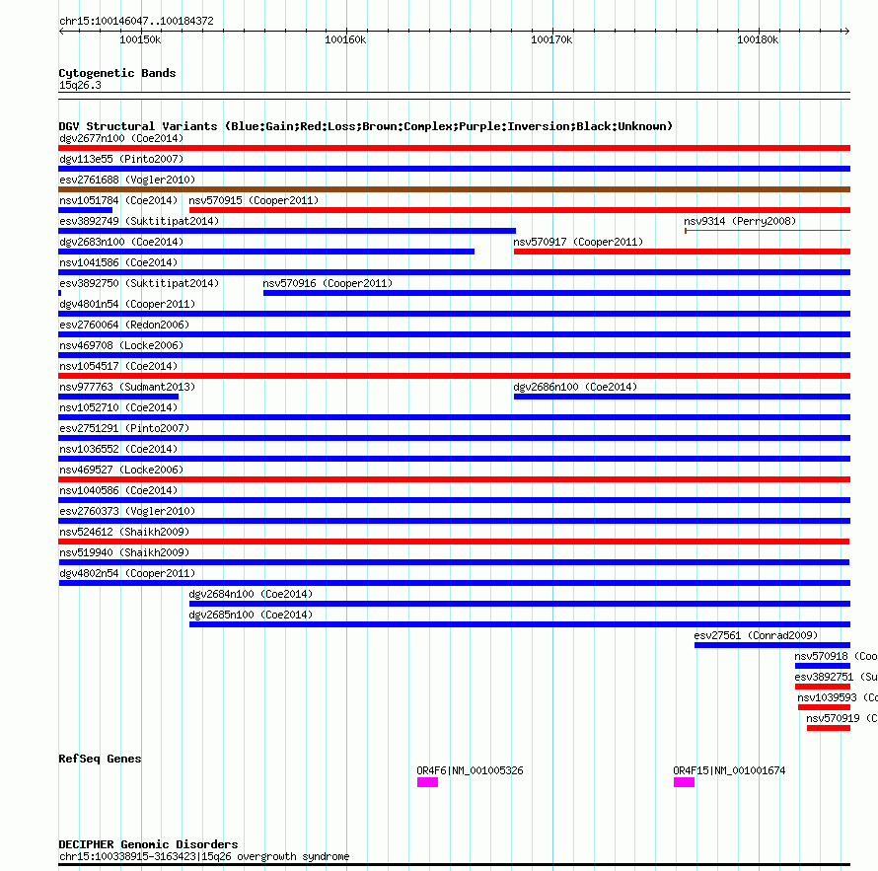
Task: Select the magenta OR4F15 gene box
Action: pos(684,782)
